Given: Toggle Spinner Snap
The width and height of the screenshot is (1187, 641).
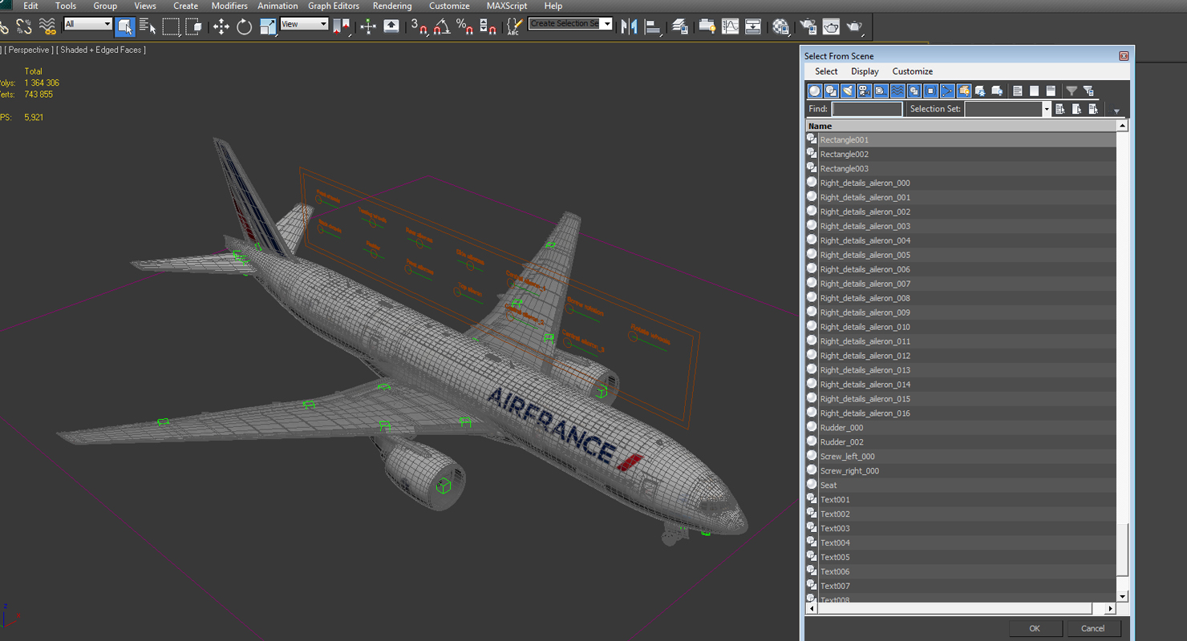Looking at the screenshot, I should [488, 26].
